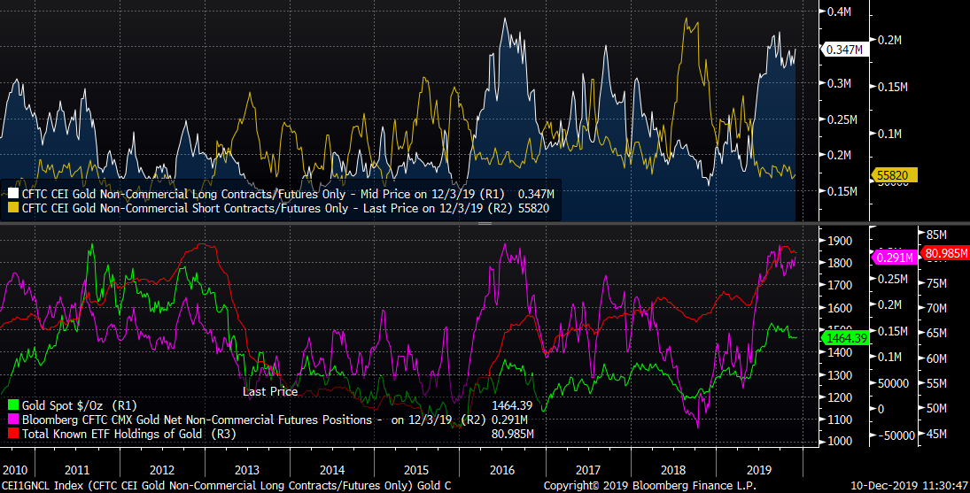The image size is (970, 493).
Task: Click the Bloomberg Finance copyright text
Action: 649,486
